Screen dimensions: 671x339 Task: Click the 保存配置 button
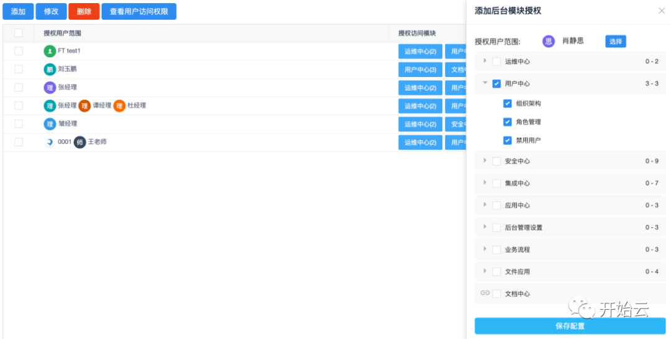pos(570,326)
